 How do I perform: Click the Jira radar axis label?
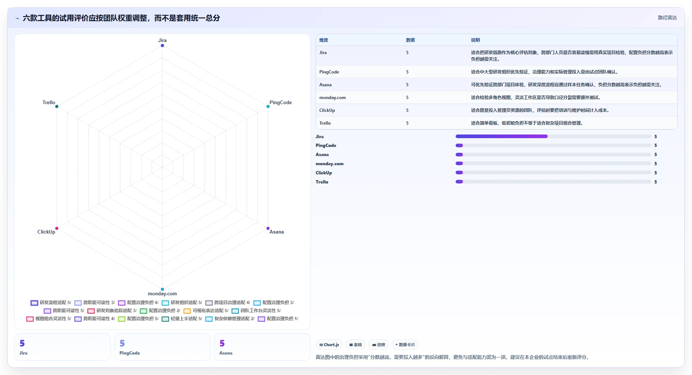click(162, 40)
